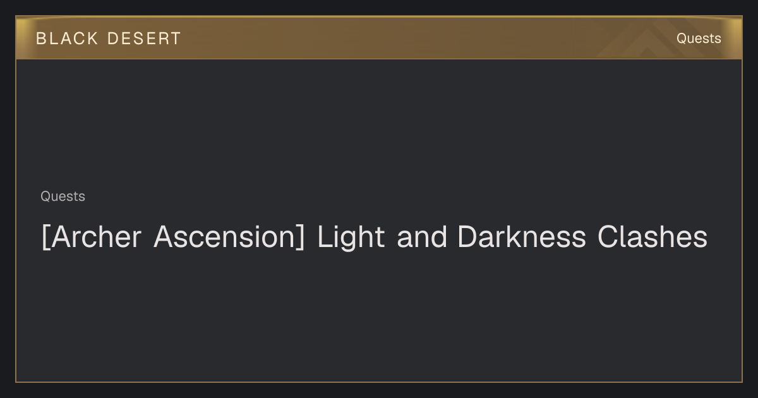Click the word DESERT in the logo

click(x=144, y=39)
